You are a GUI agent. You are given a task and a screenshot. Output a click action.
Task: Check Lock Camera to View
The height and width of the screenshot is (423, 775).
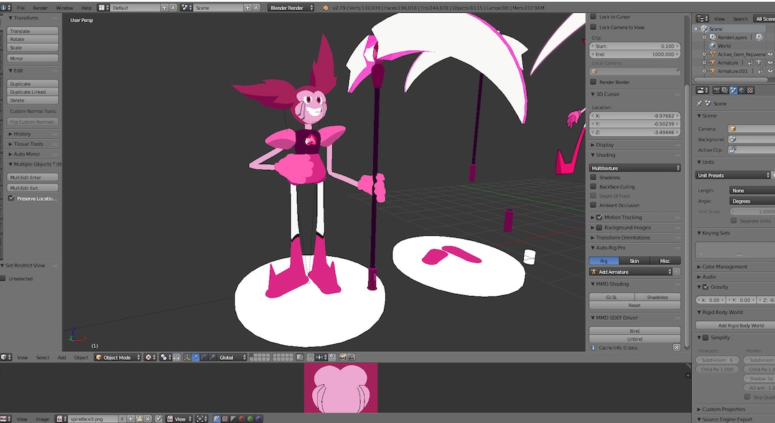[591, 27]
